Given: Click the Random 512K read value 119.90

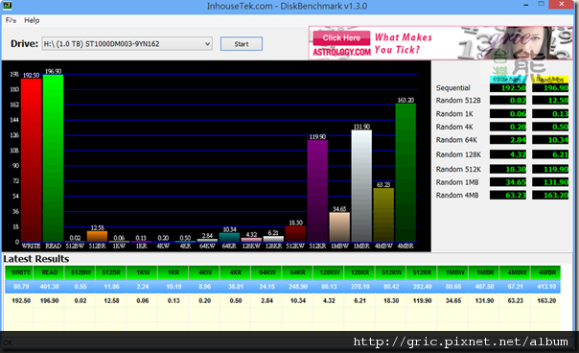Looking at the screenshot, I should (550, 169).
